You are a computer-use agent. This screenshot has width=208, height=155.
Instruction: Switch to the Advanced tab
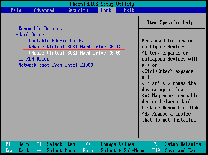pyautogui.click(x=44, y=10)
